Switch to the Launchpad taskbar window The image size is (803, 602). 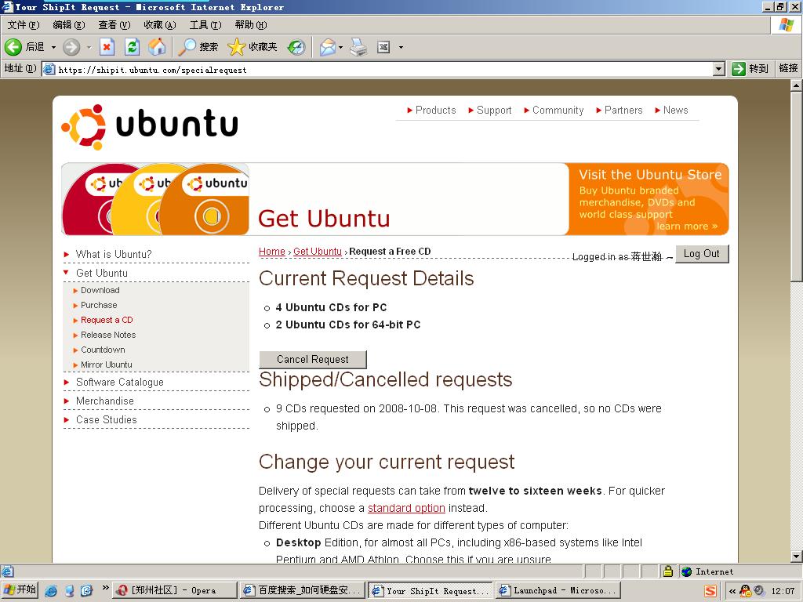(x=558, y=590)
